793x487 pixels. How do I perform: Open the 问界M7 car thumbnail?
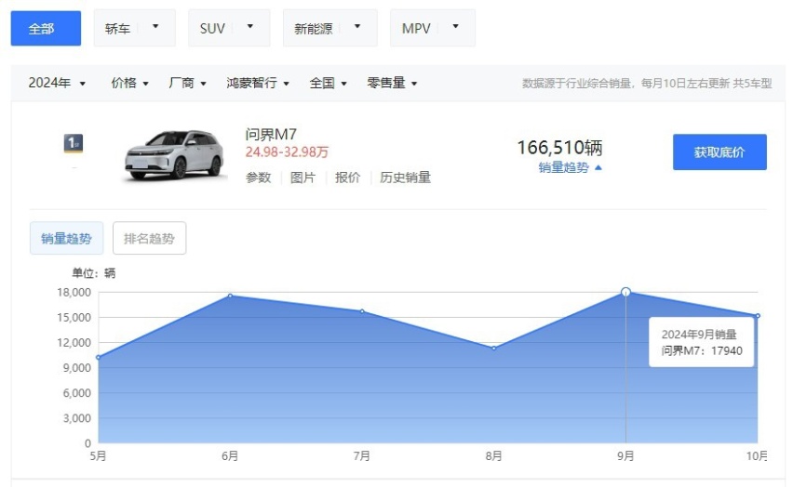174,154
